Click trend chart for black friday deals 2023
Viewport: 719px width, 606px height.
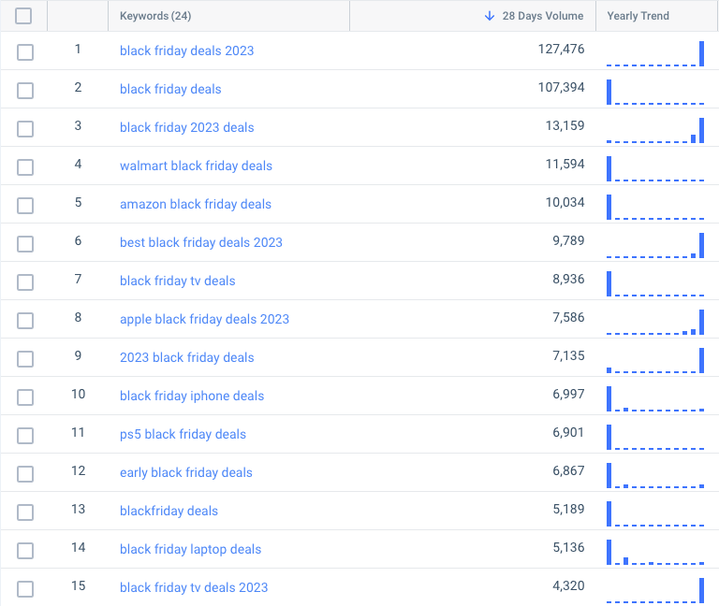coord(655,53)
